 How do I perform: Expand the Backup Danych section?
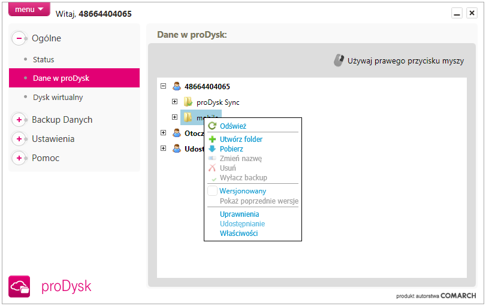19,120
